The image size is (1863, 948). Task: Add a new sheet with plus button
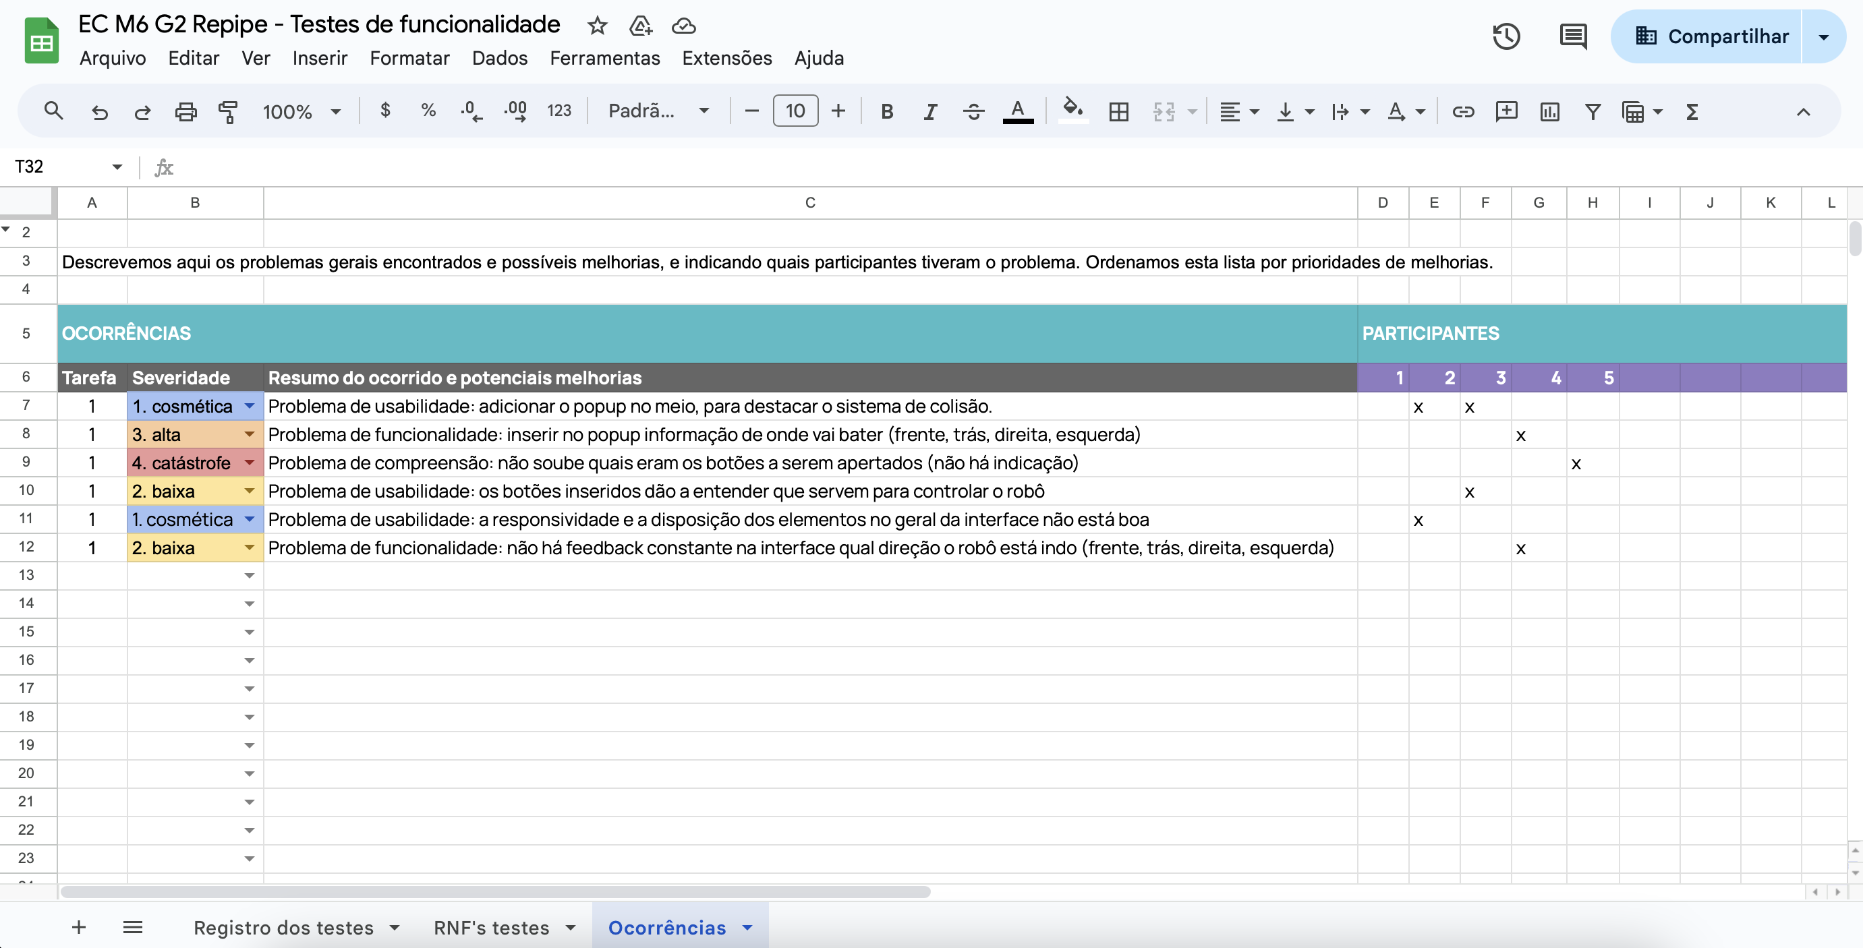point(79,928)
